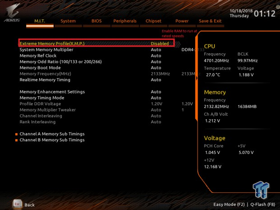Click orange bullet beside Channel A
The width and height of the screenshot is (280, 210).
click(16, 134)
